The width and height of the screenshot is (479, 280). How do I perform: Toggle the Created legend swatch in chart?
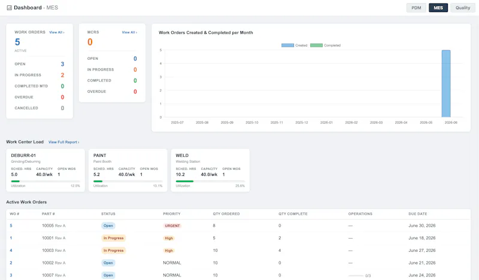[287, 45]
